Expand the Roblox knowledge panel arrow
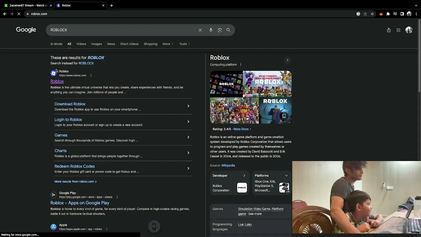Viewport: 421px width, 237px height. point(287,60)
